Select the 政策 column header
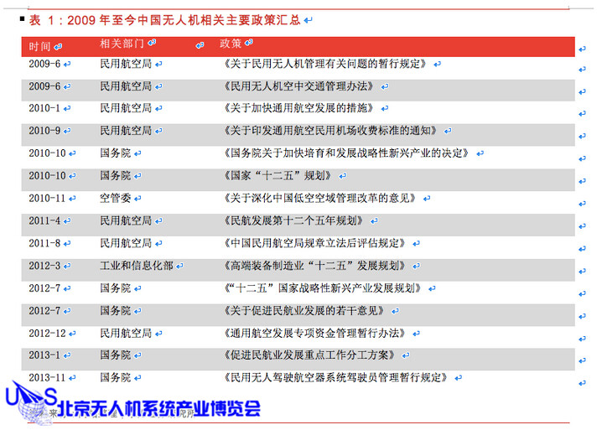 tap(231, 44)
